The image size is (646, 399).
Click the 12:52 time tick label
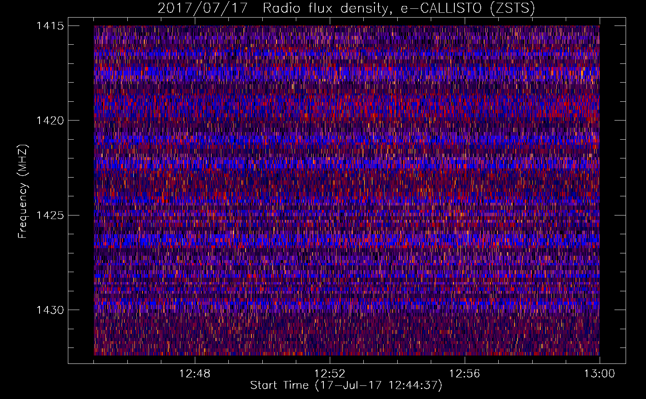[330, 374]
